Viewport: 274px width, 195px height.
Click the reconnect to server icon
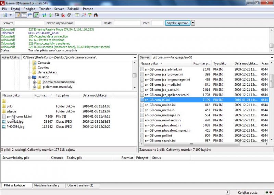tap(69, 15)
